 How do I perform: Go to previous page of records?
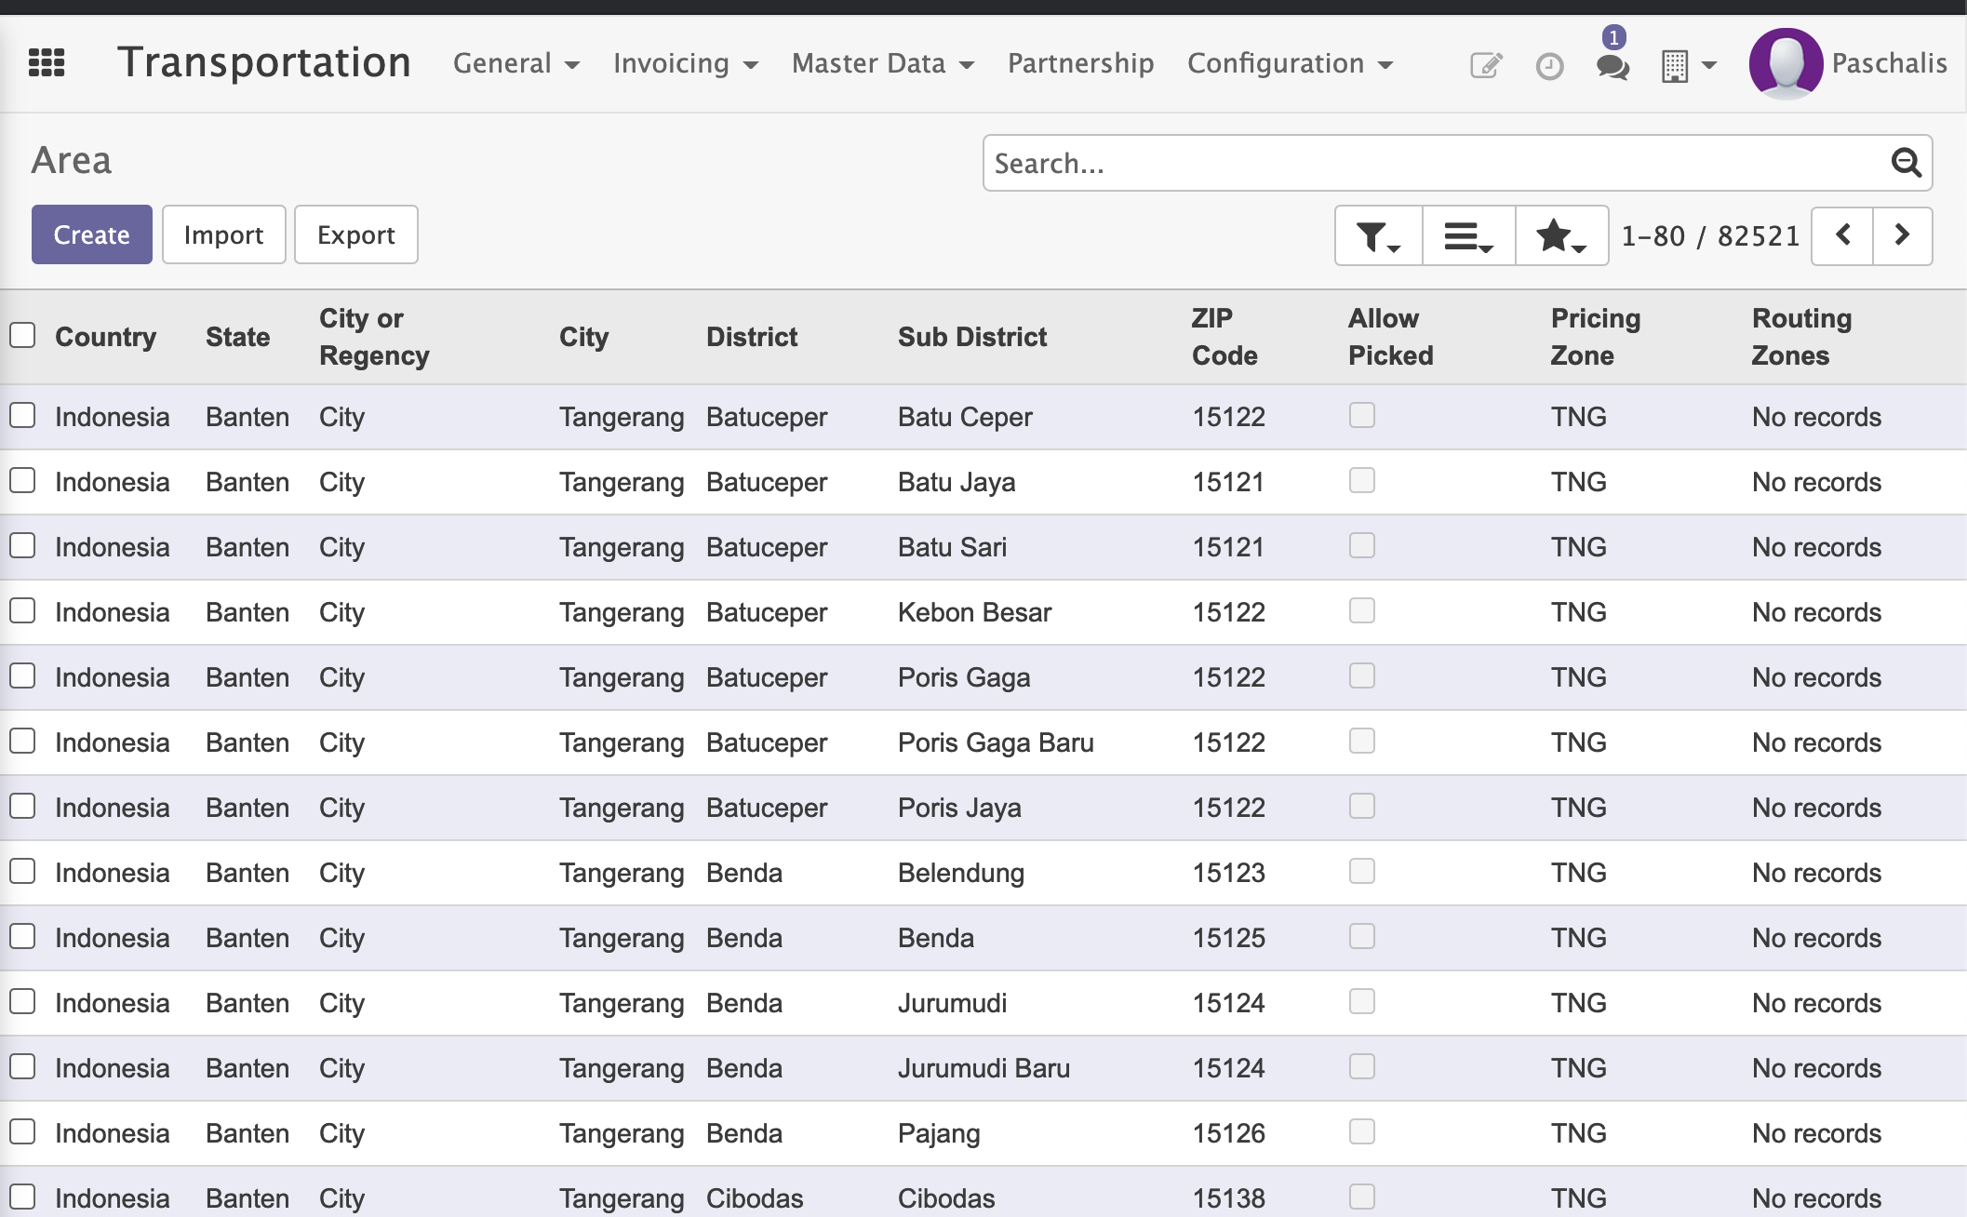coord(1842,235)
